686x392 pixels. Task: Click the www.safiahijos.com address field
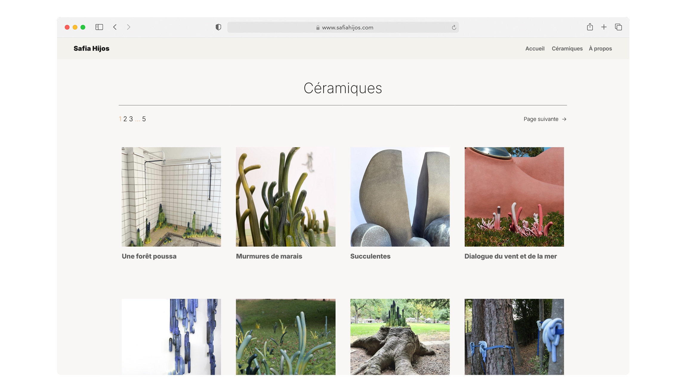tap(343, 27)
